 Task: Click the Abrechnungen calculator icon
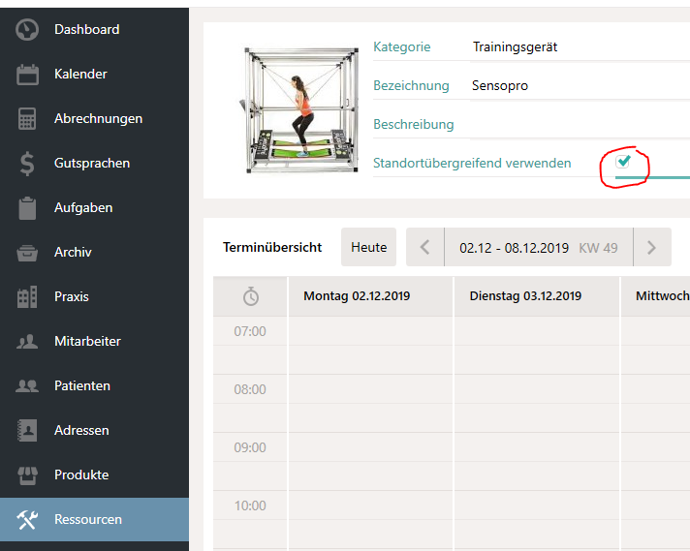(x=27, y=119)
